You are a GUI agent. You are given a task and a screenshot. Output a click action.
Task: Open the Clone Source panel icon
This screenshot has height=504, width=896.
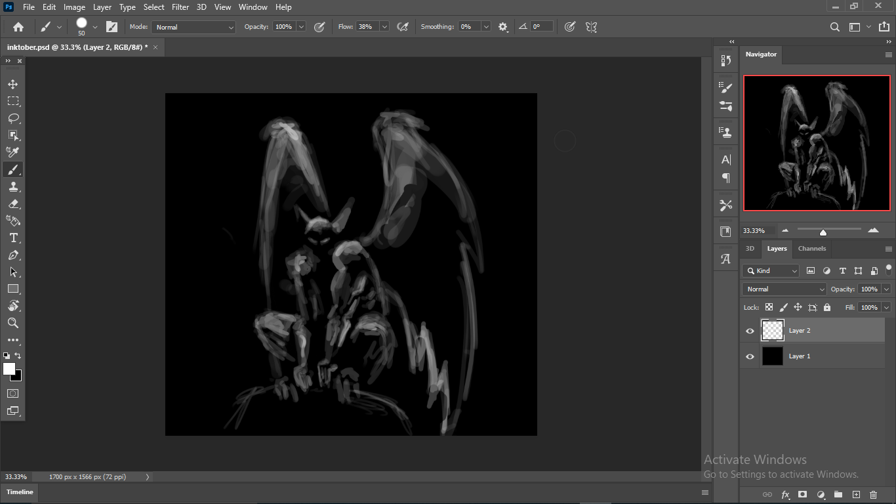coord(726,132)
